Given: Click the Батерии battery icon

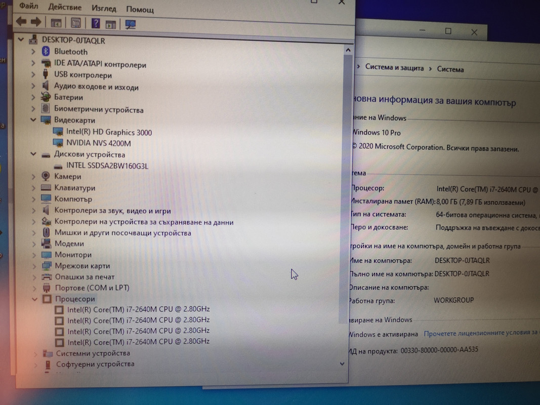Looking at the screenshot, I should click(46, 97).
